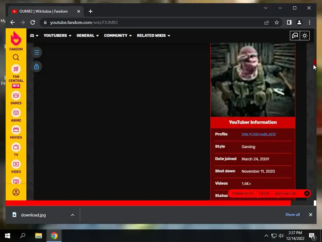322x242 pixels.
Task: Go to Anime section in sidebar
Action: click(x=16, y=116)
